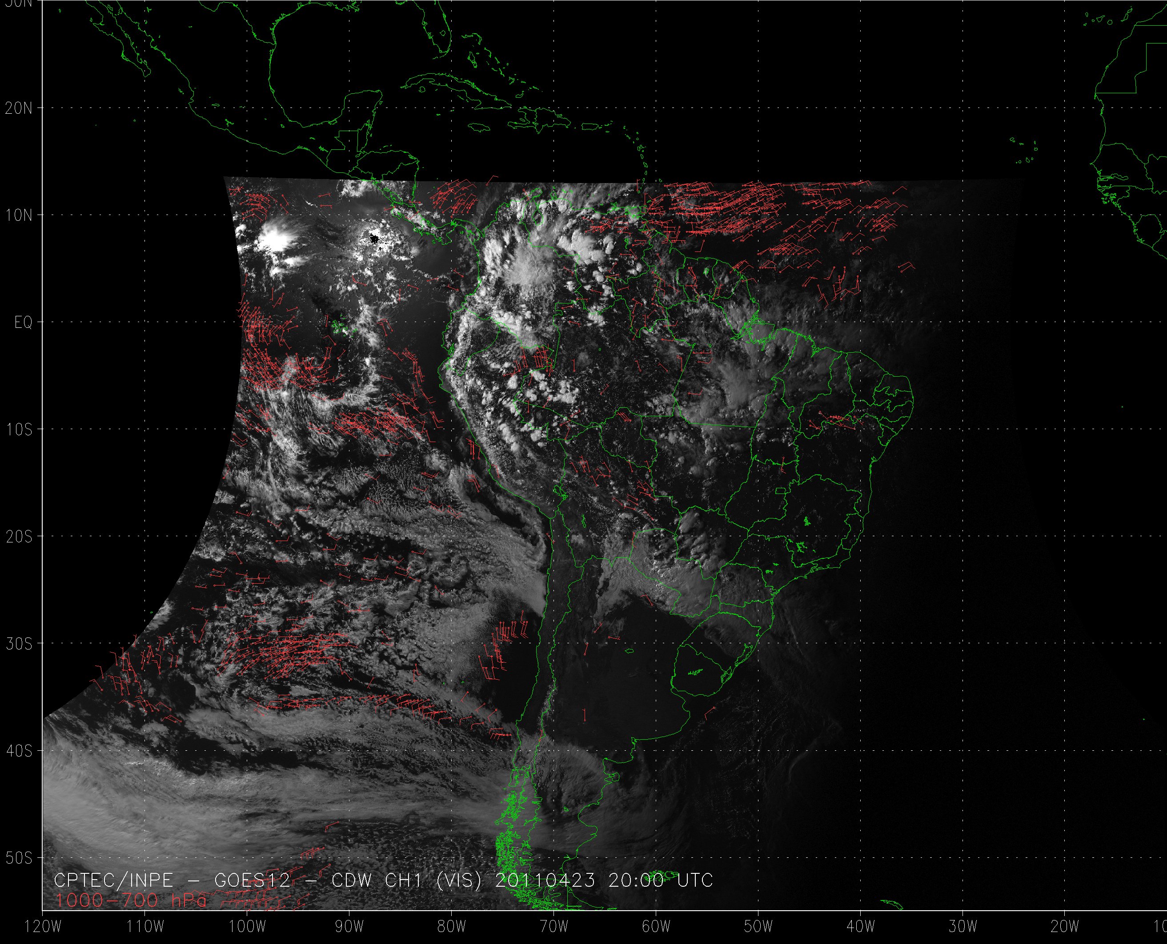1167x944 pixels.
Task: Click the 110W longitude label
Action: click(145, 927)
